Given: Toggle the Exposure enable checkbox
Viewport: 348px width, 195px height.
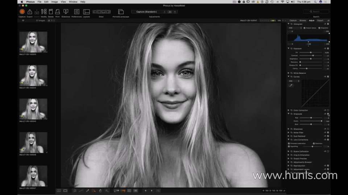Looking at the screenshot, I should tap(328, 48).
